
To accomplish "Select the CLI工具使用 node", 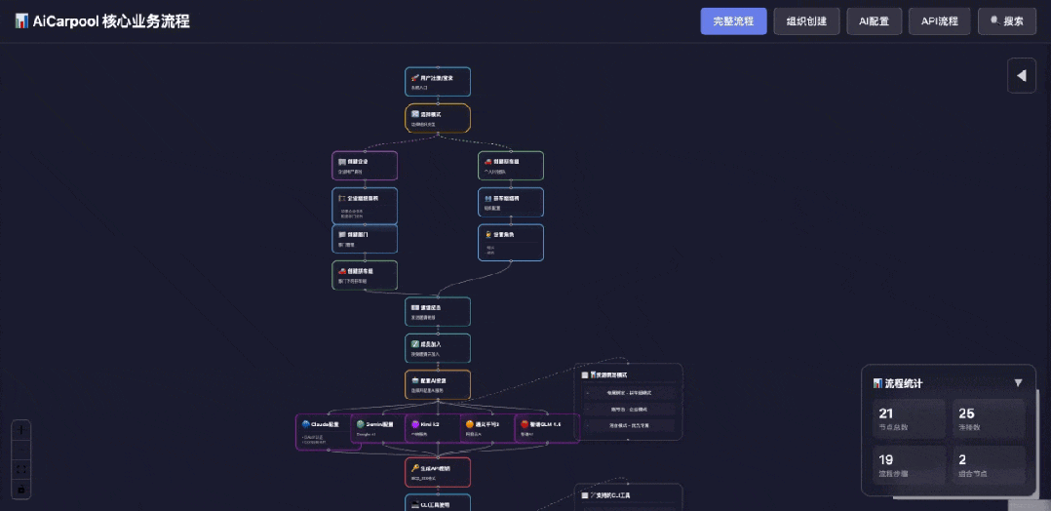I will point(438,503).
